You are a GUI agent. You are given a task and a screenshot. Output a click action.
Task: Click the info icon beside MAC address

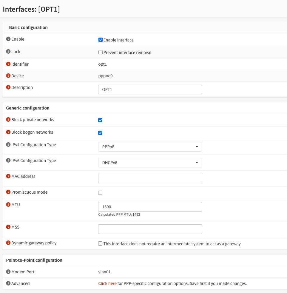click(8, 176)
